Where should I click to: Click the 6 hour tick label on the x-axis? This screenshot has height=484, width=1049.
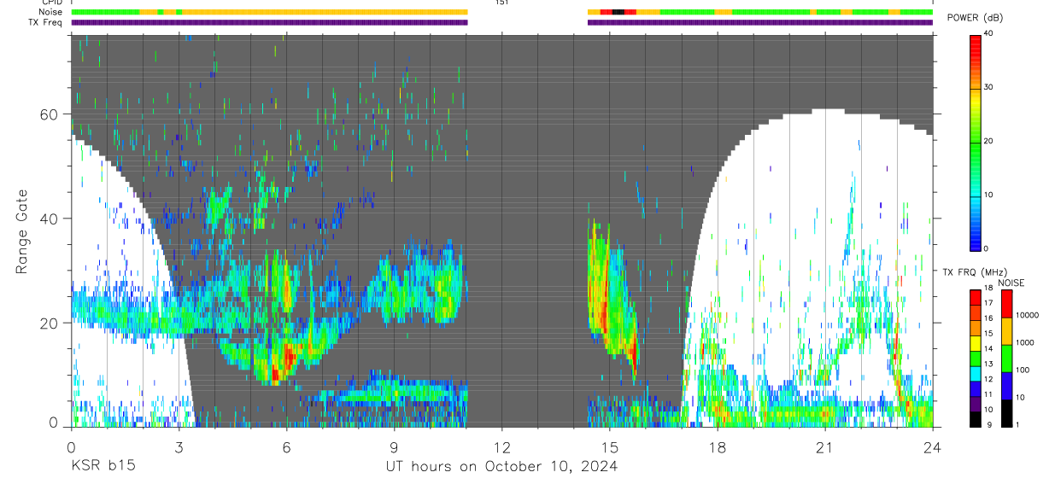click(x=286, y=446)
